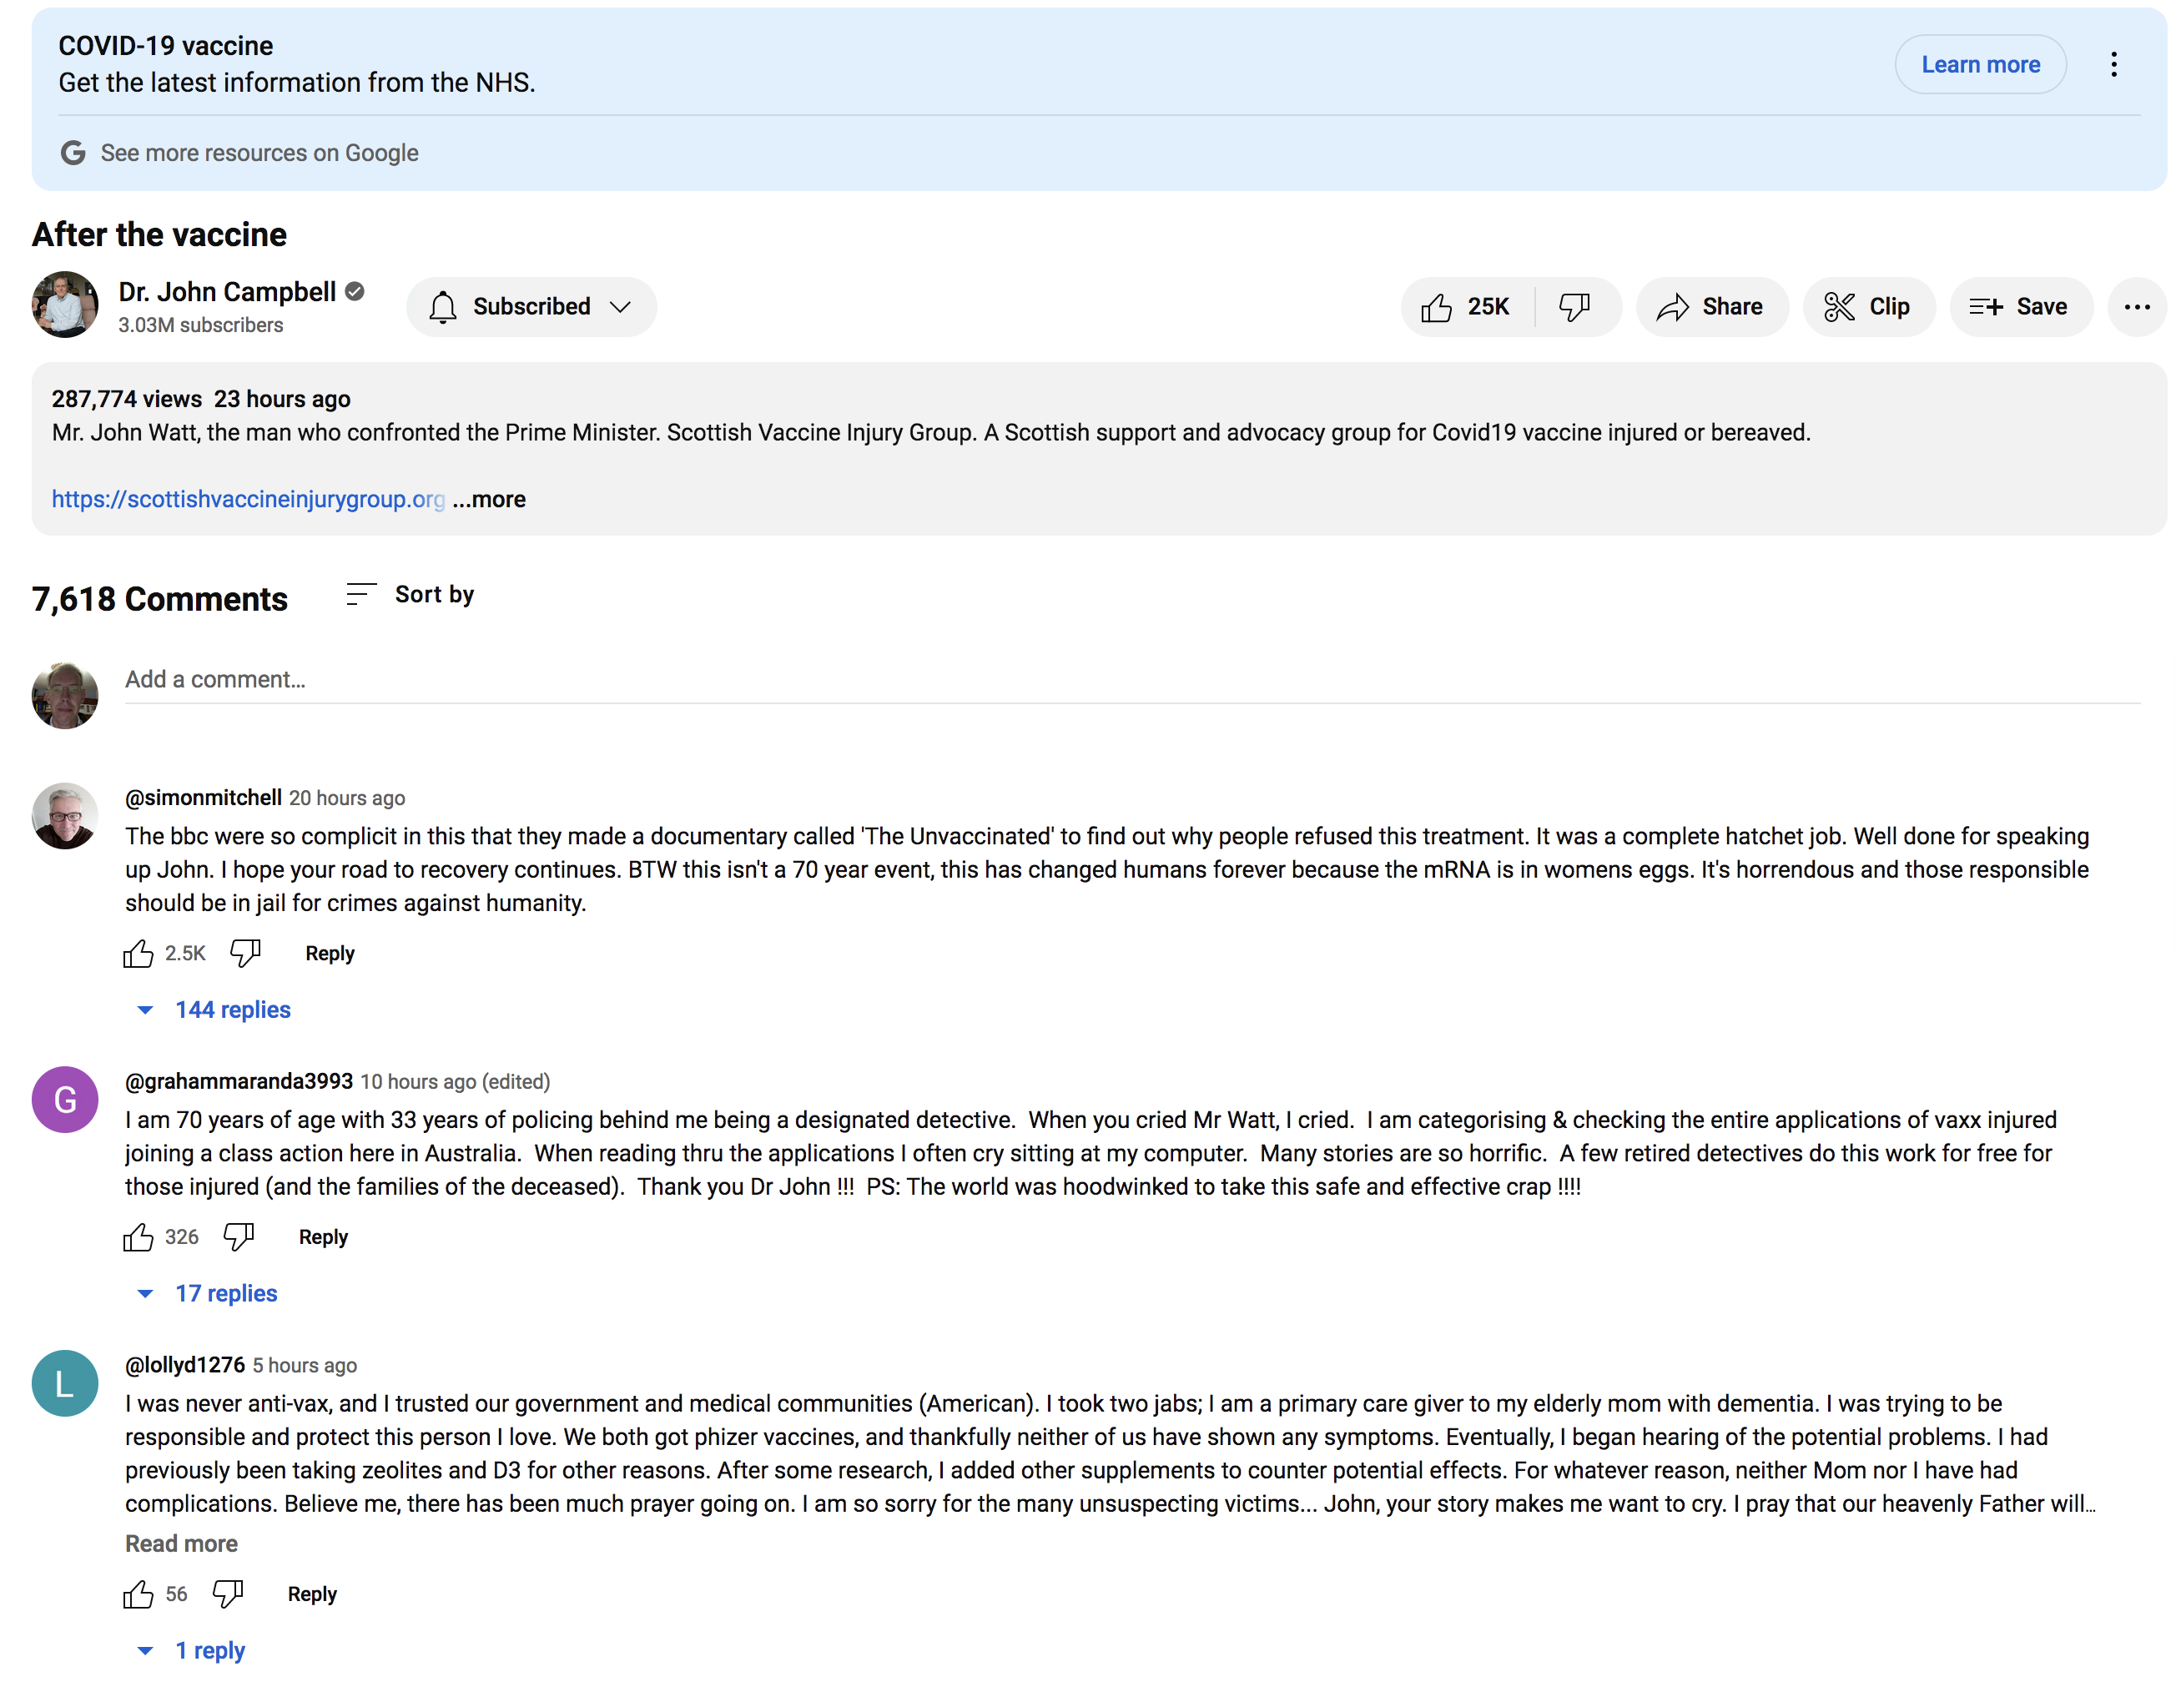Viewport: 2176px width, 1697px height.
Task: Toggle dislike on grahammaranda3993's comment
Action: click(x=239, y=1236)
